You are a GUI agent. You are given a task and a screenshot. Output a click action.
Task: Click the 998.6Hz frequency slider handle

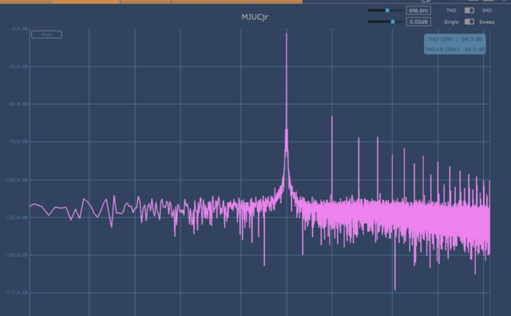[387, 10]
